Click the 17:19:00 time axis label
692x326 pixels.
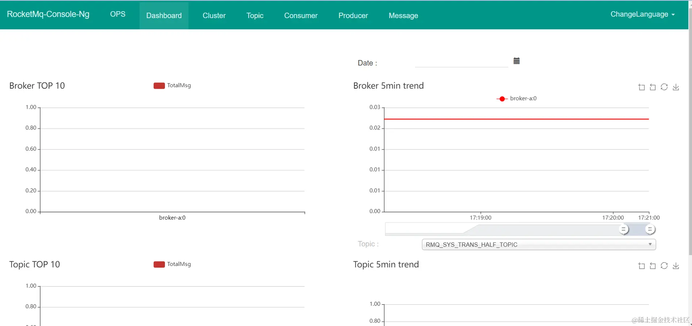[x=481, y=218]
